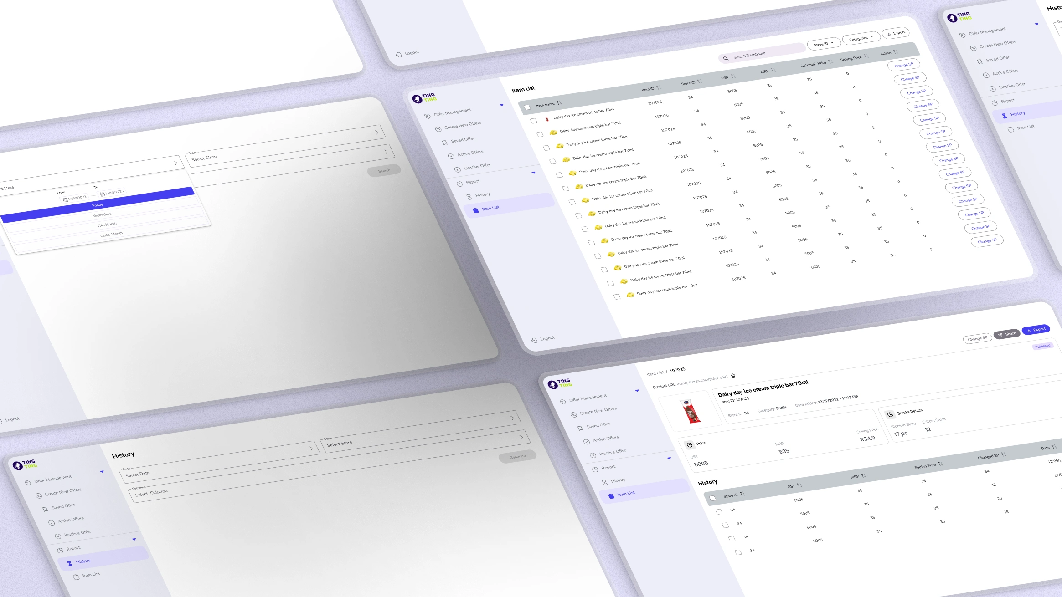Click Active Offers checkmark icon in Item List window

tap(451, 156)
